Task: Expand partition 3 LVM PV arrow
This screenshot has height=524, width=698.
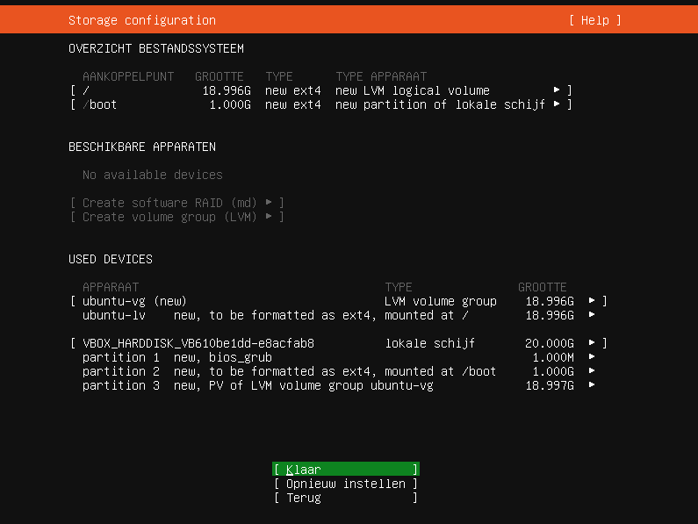Action: point(592,385)
